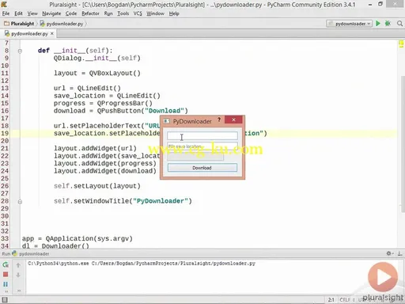Click the Pluralsight project folder icon in breadcrumb

coord(6,24)
